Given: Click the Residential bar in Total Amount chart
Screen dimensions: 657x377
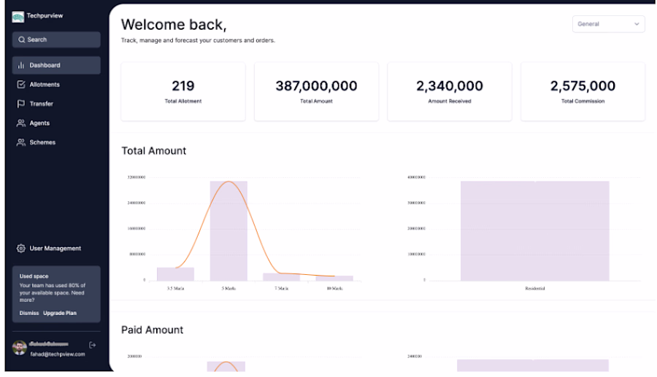Looking at the screenshot, I should (x=534, y=231).
